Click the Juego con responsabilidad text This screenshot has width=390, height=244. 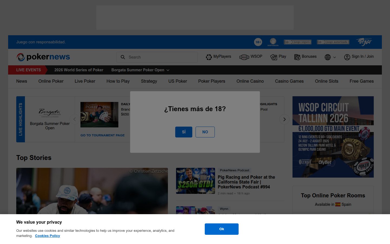(41, 42)
